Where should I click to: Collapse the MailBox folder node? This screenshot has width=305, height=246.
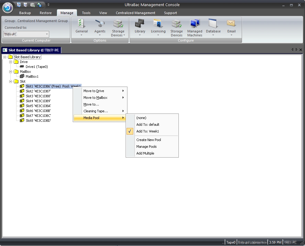tap(10, 72)
